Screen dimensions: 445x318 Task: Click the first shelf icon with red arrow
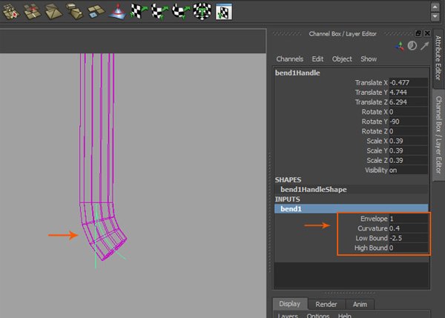10,10
